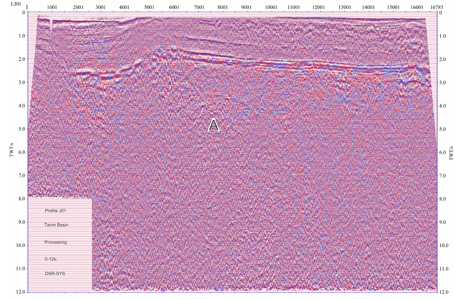Select trace label 14001 on top axis
Image resolution: width=454 pixels, height=299 pixels.
[368, 7]
